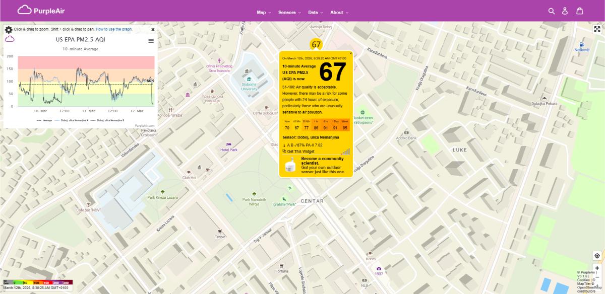This screenshot has height=294, width=605.
Task: Select the yellow 67 sensor marker
Action: click(316, 44)
